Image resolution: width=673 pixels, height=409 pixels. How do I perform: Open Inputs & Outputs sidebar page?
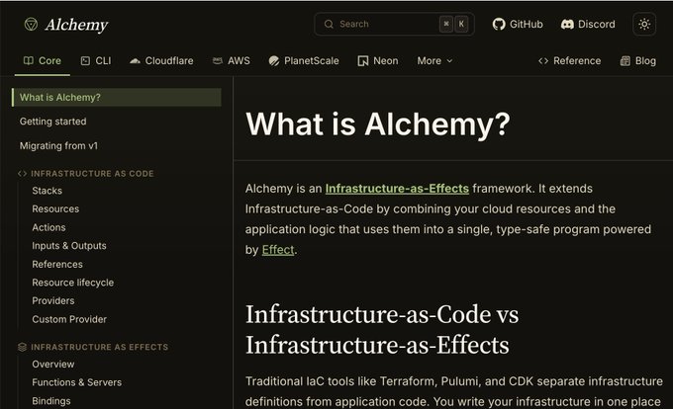(69, 246)
